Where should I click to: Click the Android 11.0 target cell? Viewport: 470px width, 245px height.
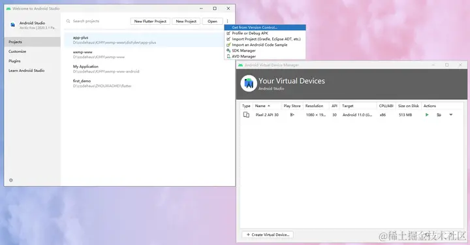(x=357, y=115)
